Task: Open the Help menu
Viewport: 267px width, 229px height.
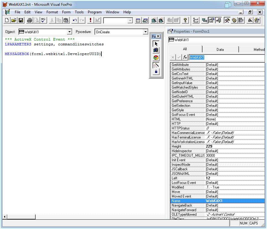Action: (x=127, y=12)
